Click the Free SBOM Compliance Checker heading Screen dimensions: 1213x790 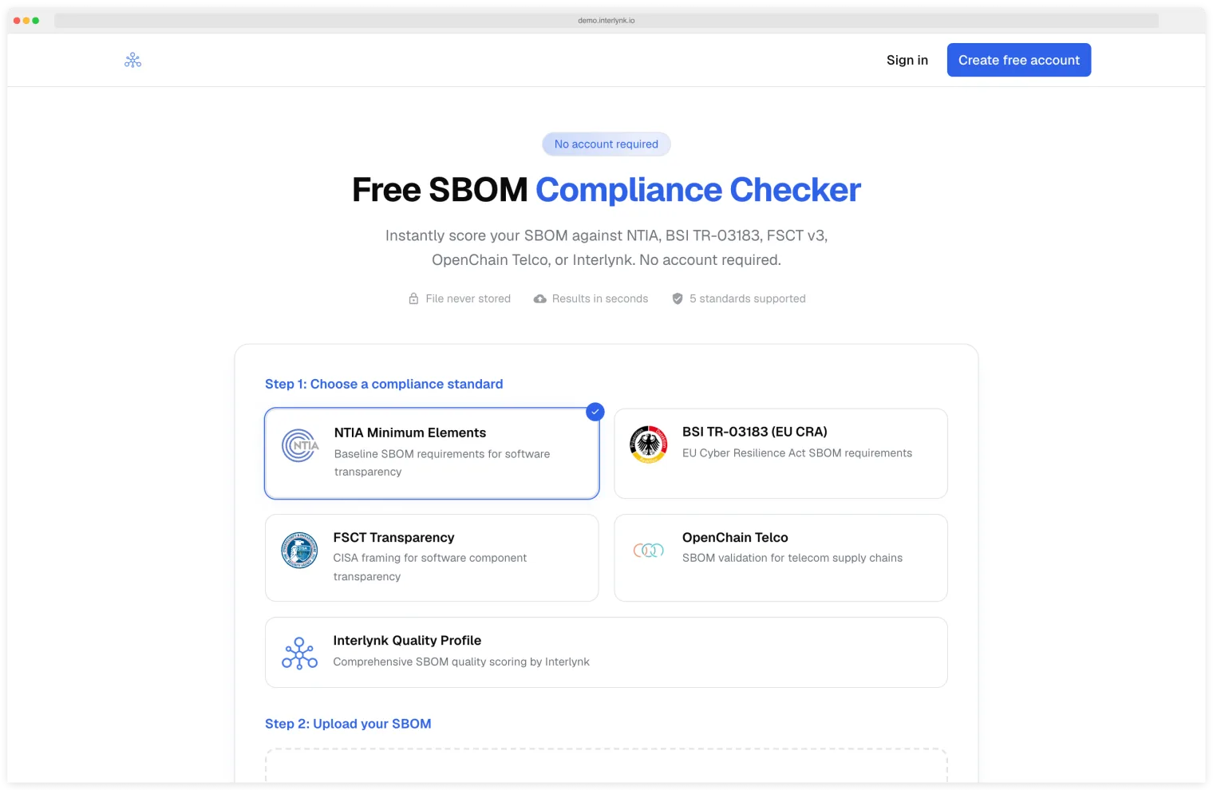click(606, 190)
